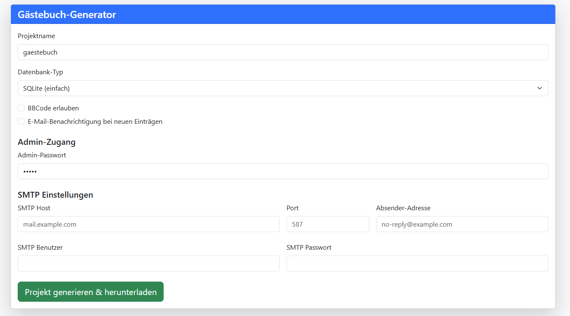Click the SMTP Passwort input field
Screen dimensions: 570x316
[417, 264]
